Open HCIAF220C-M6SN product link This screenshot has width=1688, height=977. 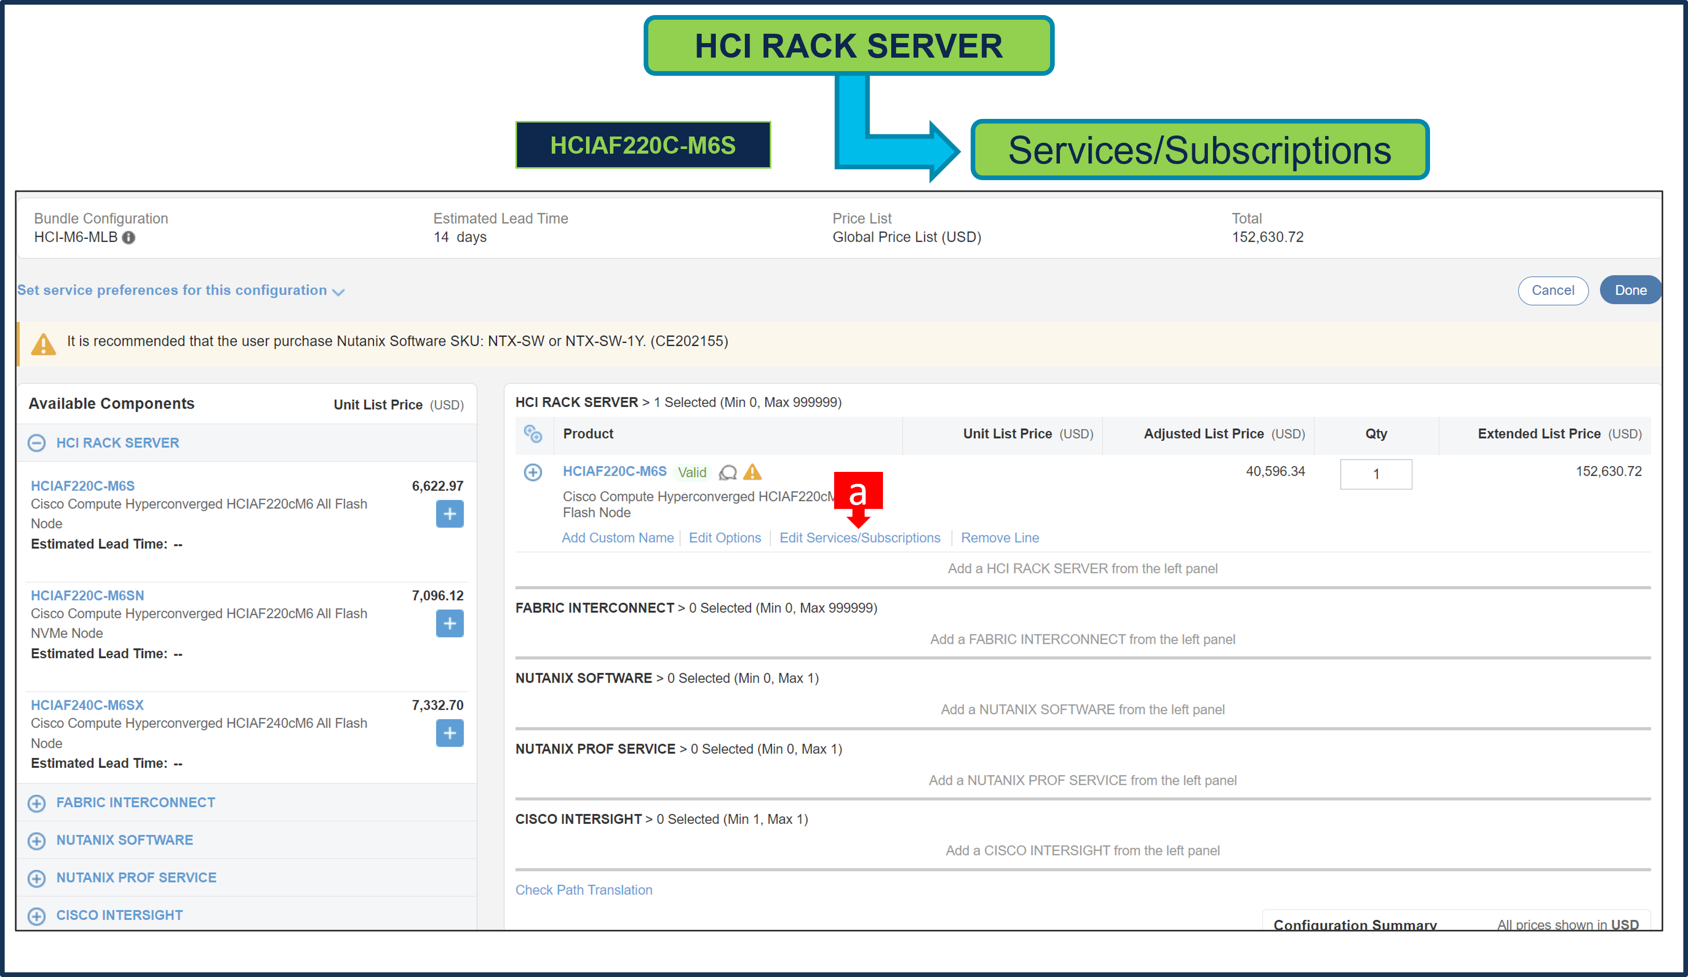pyautogui.click(x=87, y=596)
